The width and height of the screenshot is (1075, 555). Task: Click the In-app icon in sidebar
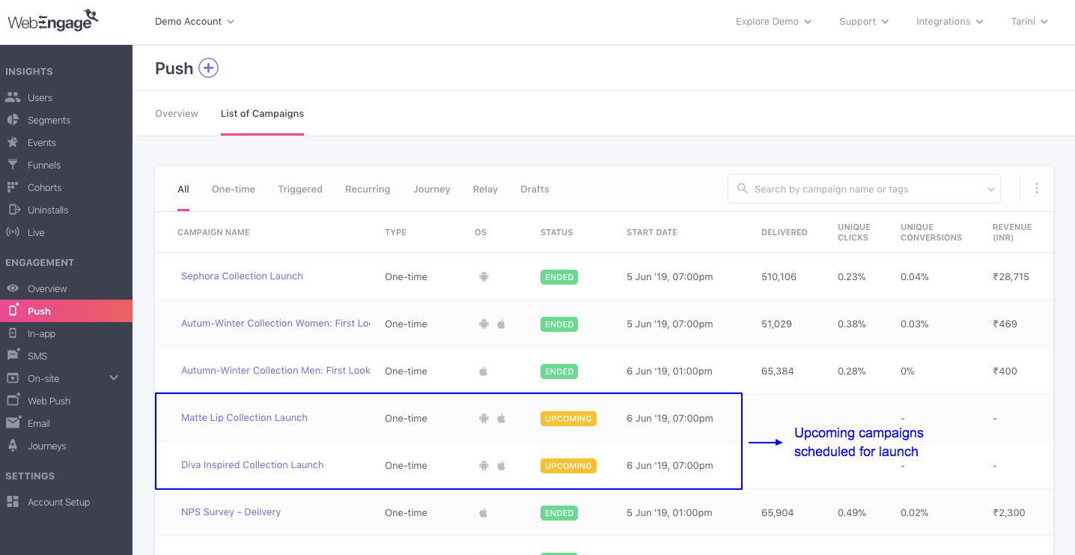(12, 333)
